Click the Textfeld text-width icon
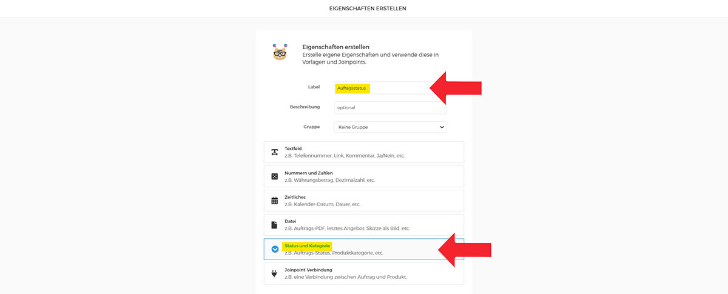The image size is (728, 294). (x=274, y=152)
